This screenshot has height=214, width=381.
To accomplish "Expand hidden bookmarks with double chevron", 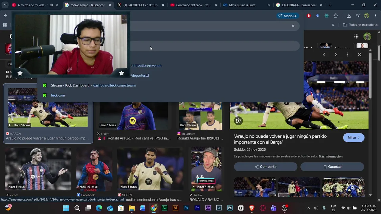I will click(333, 25).
